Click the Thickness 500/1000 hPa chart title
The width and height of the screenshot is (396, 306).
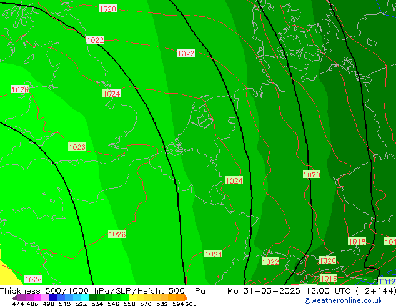pyautogui.click(x=56, y=291)
